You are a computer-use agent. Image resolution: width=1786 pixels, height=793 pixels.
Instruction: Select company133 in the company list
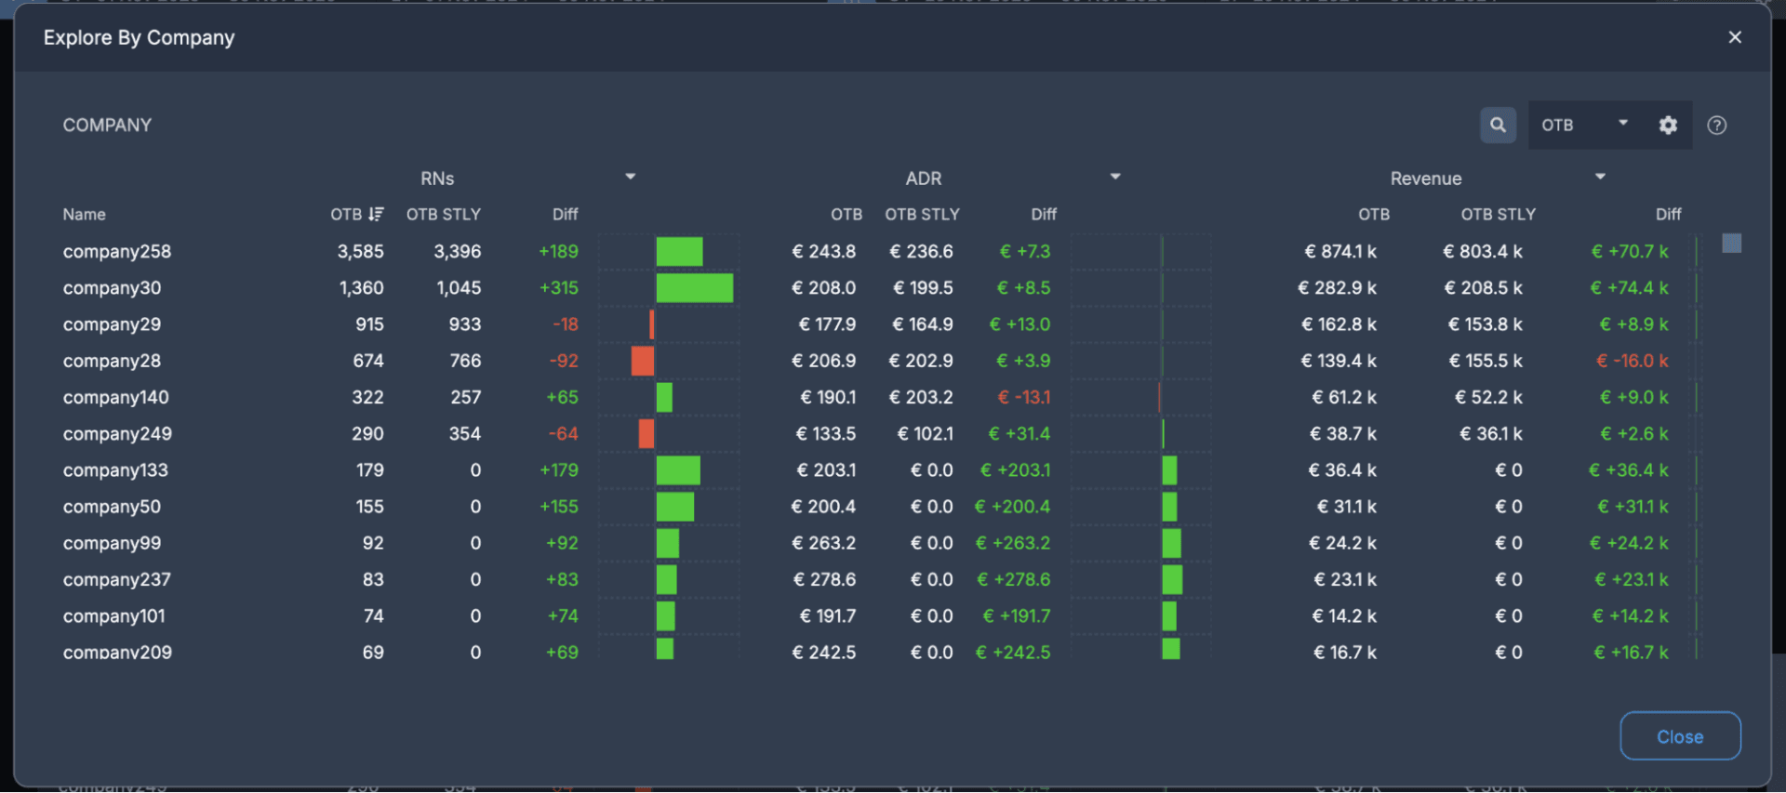click(x=115, y=469)
